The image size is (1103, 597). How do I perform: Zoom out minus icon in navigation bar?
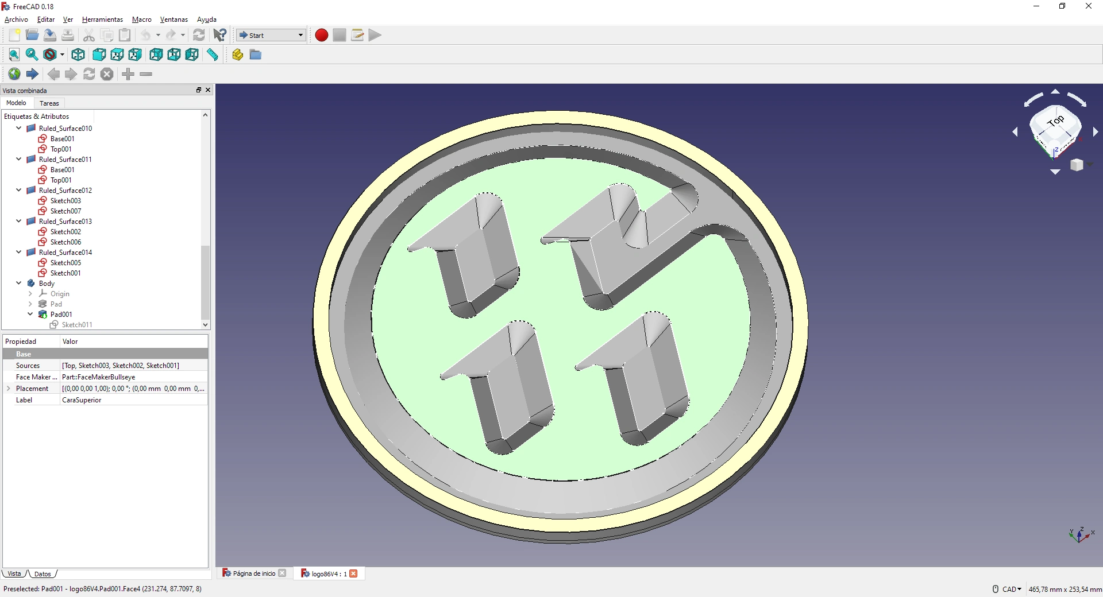146,74
